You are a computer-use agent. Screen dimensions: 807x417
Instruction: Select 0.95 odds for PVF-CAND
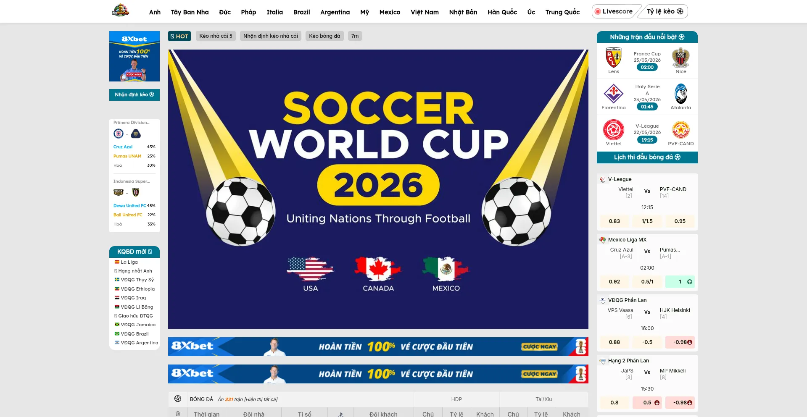point(680,221)
